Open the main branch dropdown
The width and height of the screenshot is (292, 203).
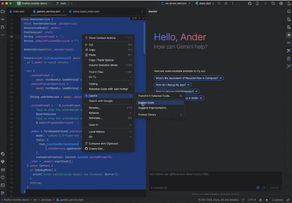click(x=64, y=3)
